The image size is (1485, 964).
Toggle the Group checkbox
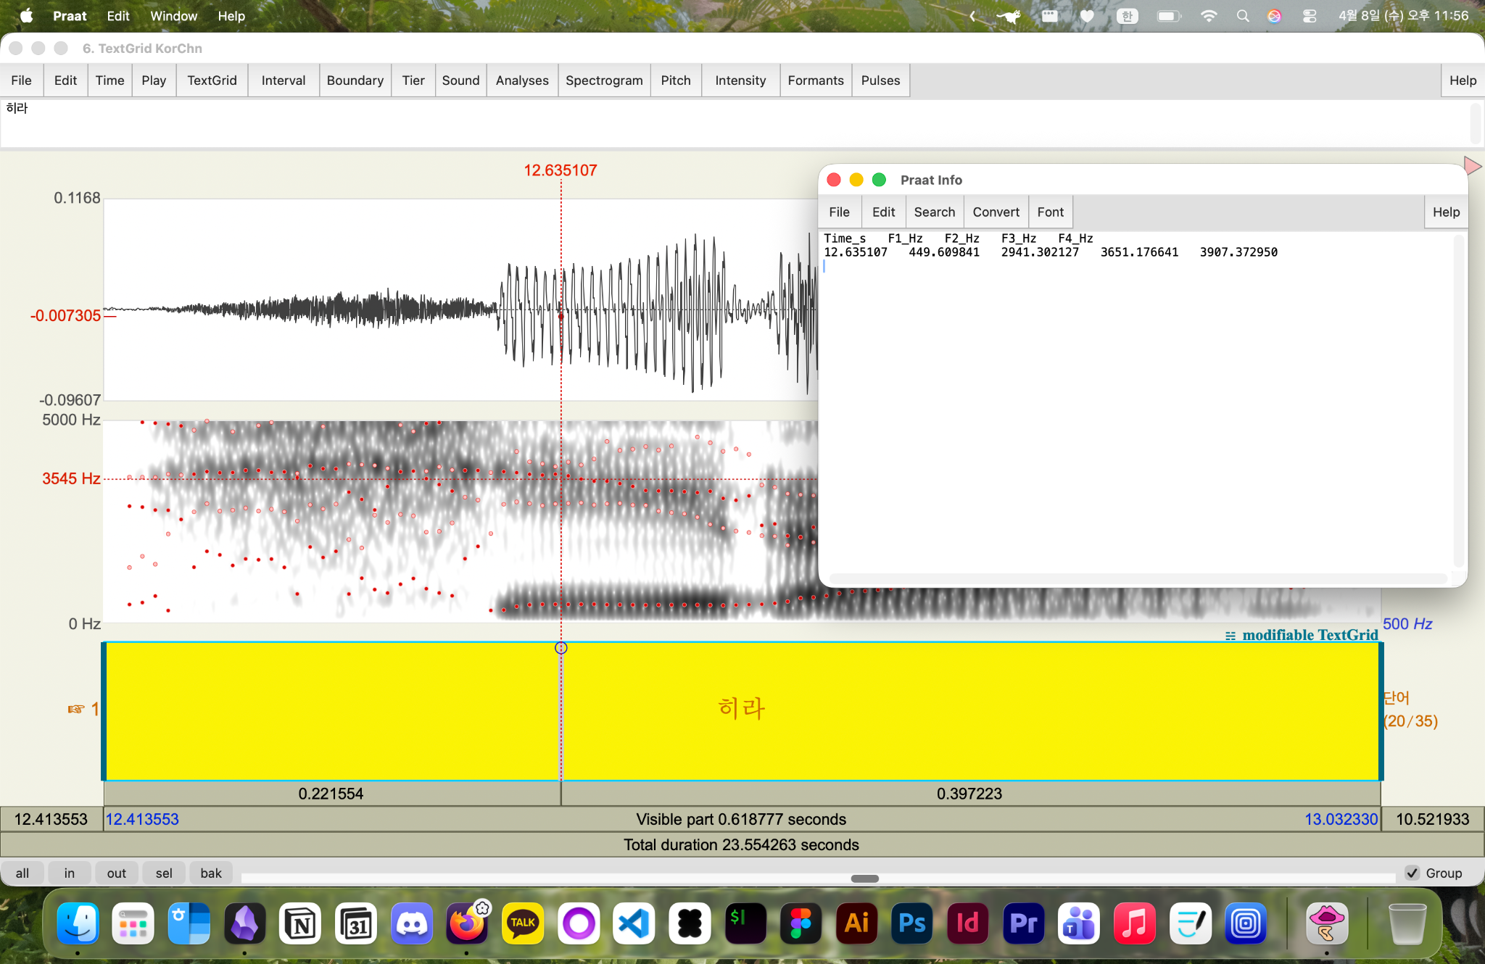point(1412,873)
